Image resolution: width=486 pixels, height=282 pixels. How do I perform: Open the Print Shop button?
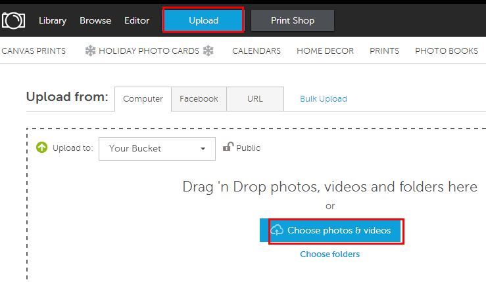(293, 20)
